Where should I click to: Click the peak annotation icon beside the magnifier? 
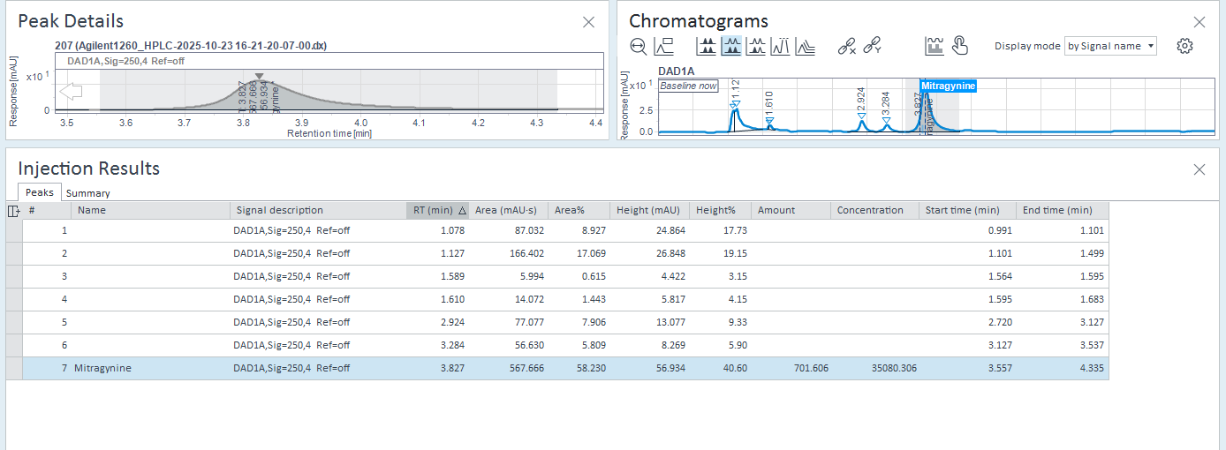pos(664,47)
